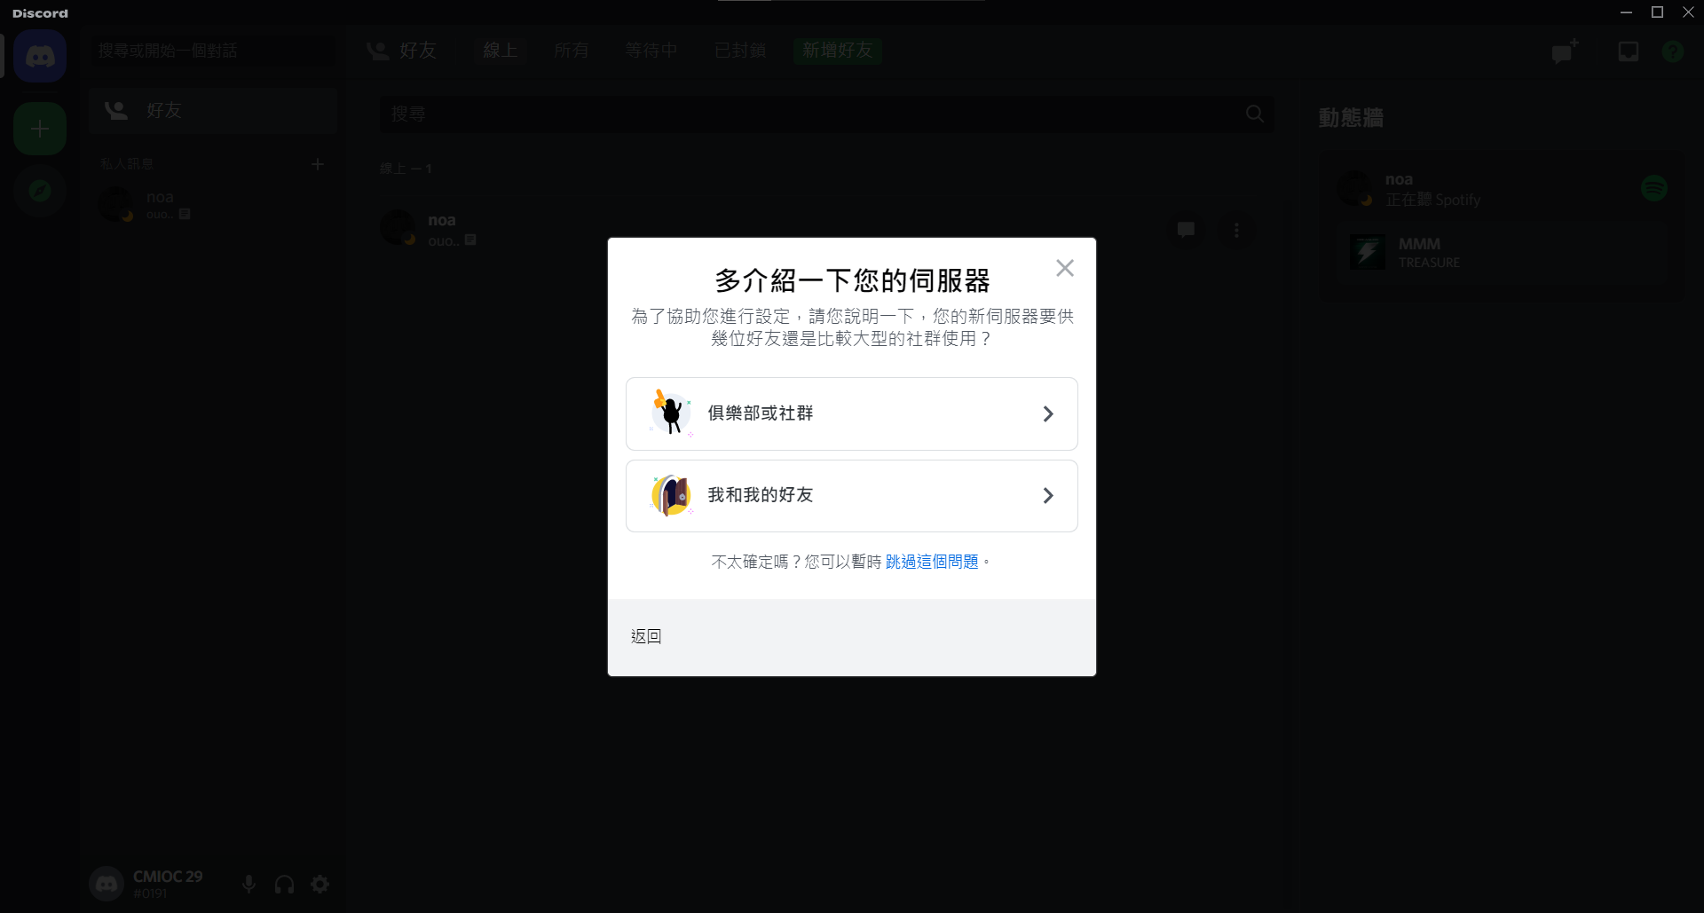The image size is (1704, 913).
Task: Click the MMM TREASURE album thumbnail
Action: (1367, 252)
